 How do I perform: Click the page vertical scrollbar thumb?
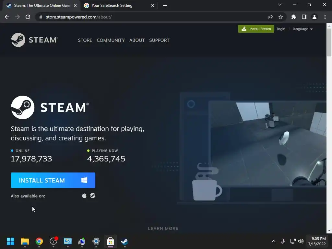(329, 42)
